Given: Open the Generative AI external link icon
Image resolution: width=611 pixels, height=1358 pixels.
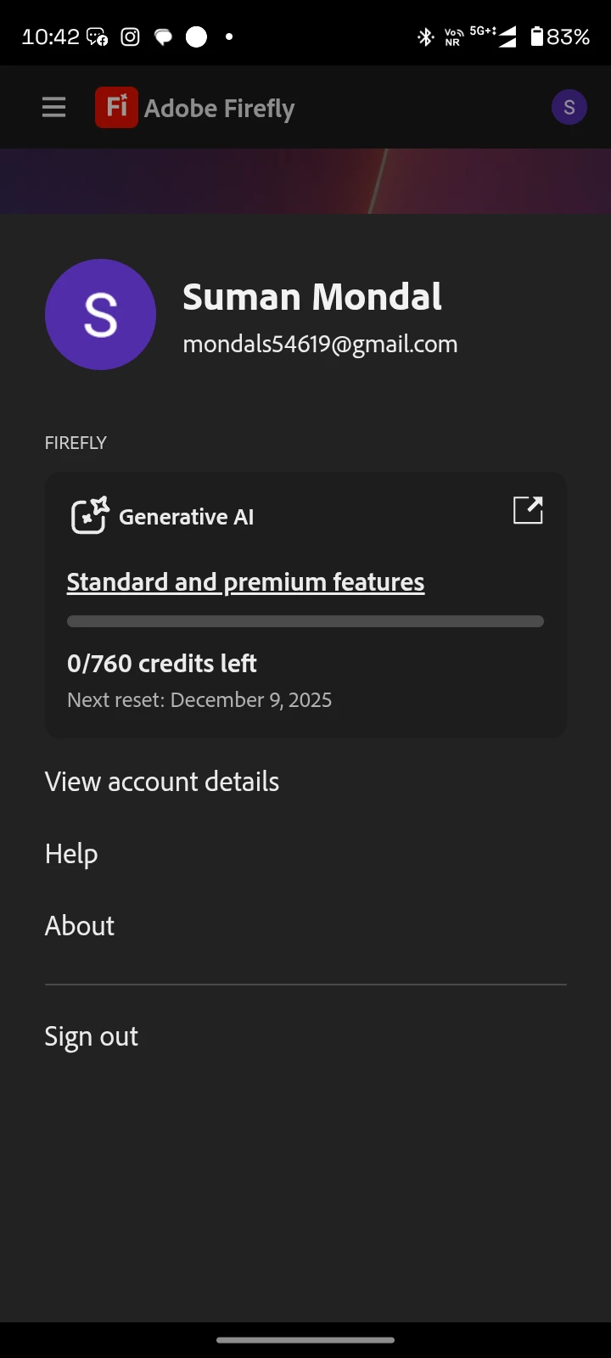Looking at the screenshot, I should click(528, 510).
